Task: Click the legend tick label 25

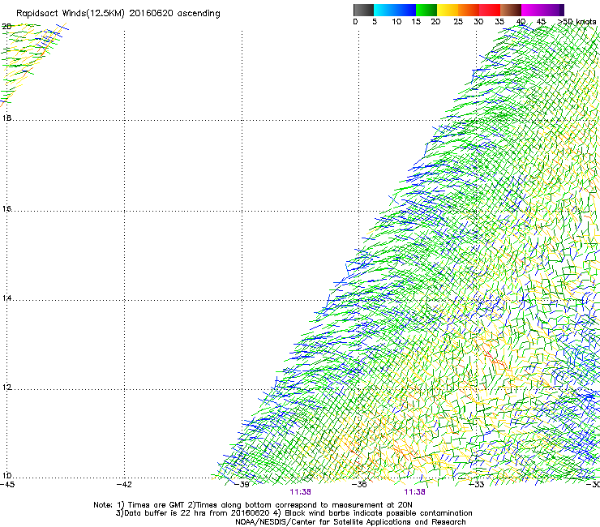Action: coord(458,22)
